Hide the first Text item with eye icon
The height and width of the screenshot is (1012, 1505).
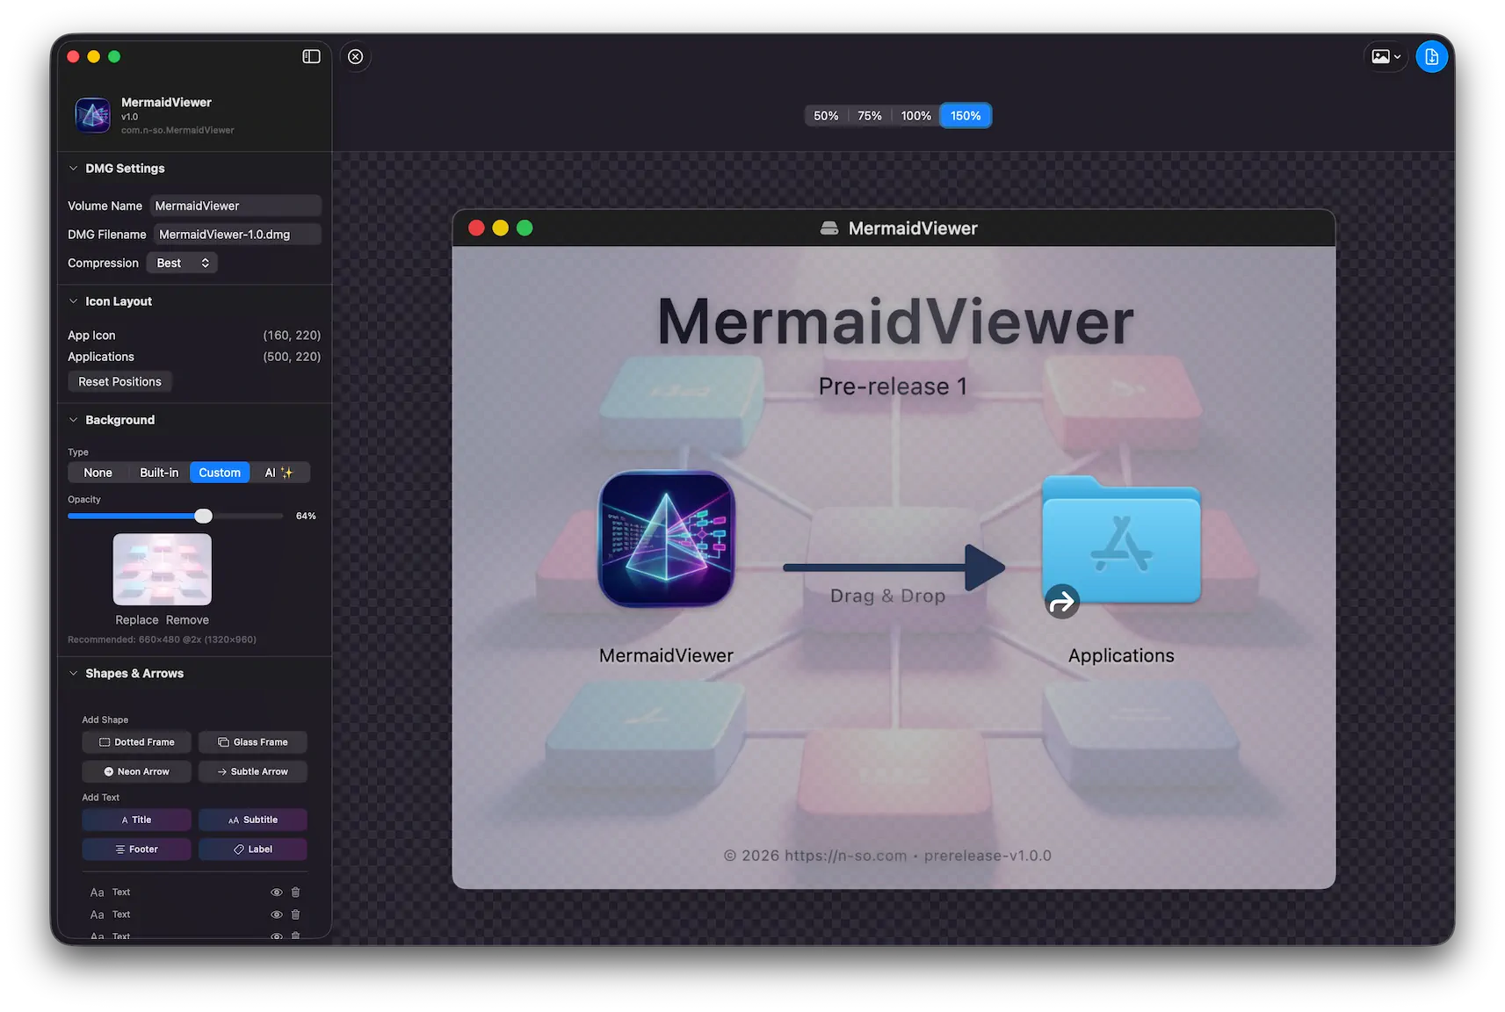[x=276, y=892]
